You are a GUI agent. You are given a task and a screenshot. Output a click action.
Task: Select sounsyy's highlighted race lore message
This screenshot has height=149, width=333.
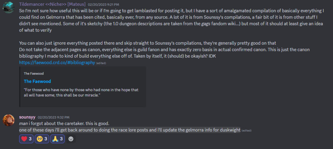tap(129, 130)
